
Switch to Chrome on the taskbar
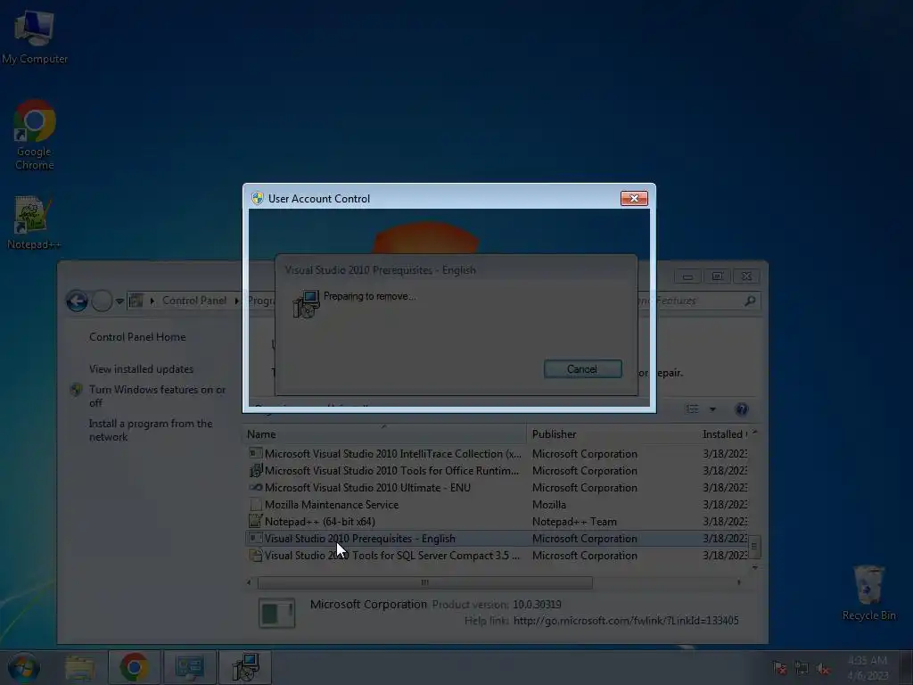134,667
